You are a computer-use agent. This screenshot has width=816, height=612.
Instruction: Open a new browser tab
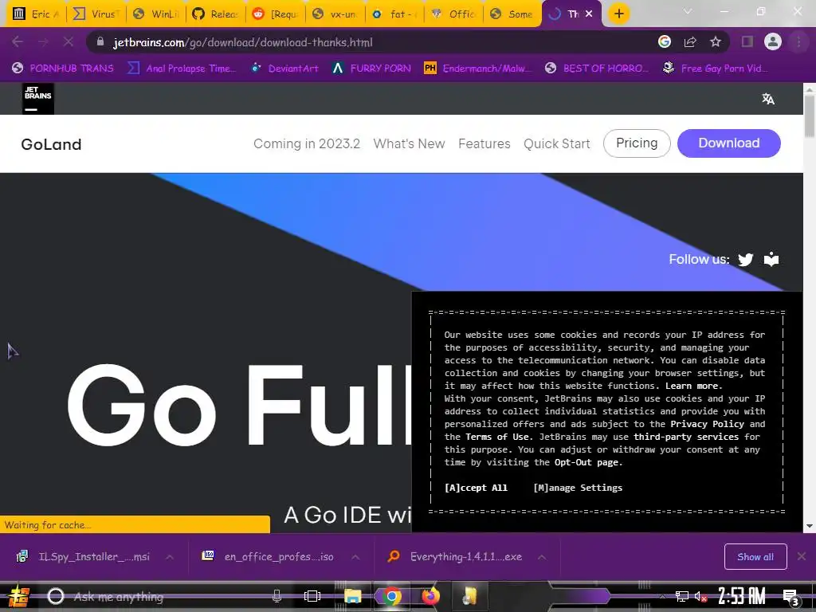coord(618,14)
